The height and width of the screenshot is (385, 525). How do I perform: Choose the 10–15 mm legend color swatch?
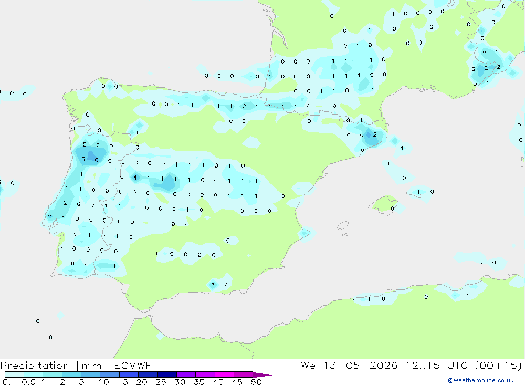[110, 374]
